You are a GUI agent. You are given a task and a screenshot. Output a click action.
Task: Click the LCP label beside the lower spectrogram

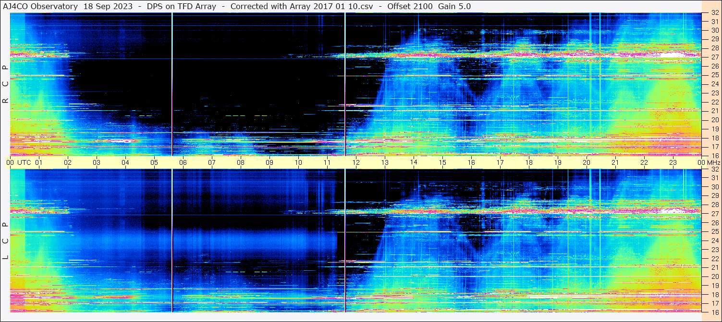tap(5, 241)
